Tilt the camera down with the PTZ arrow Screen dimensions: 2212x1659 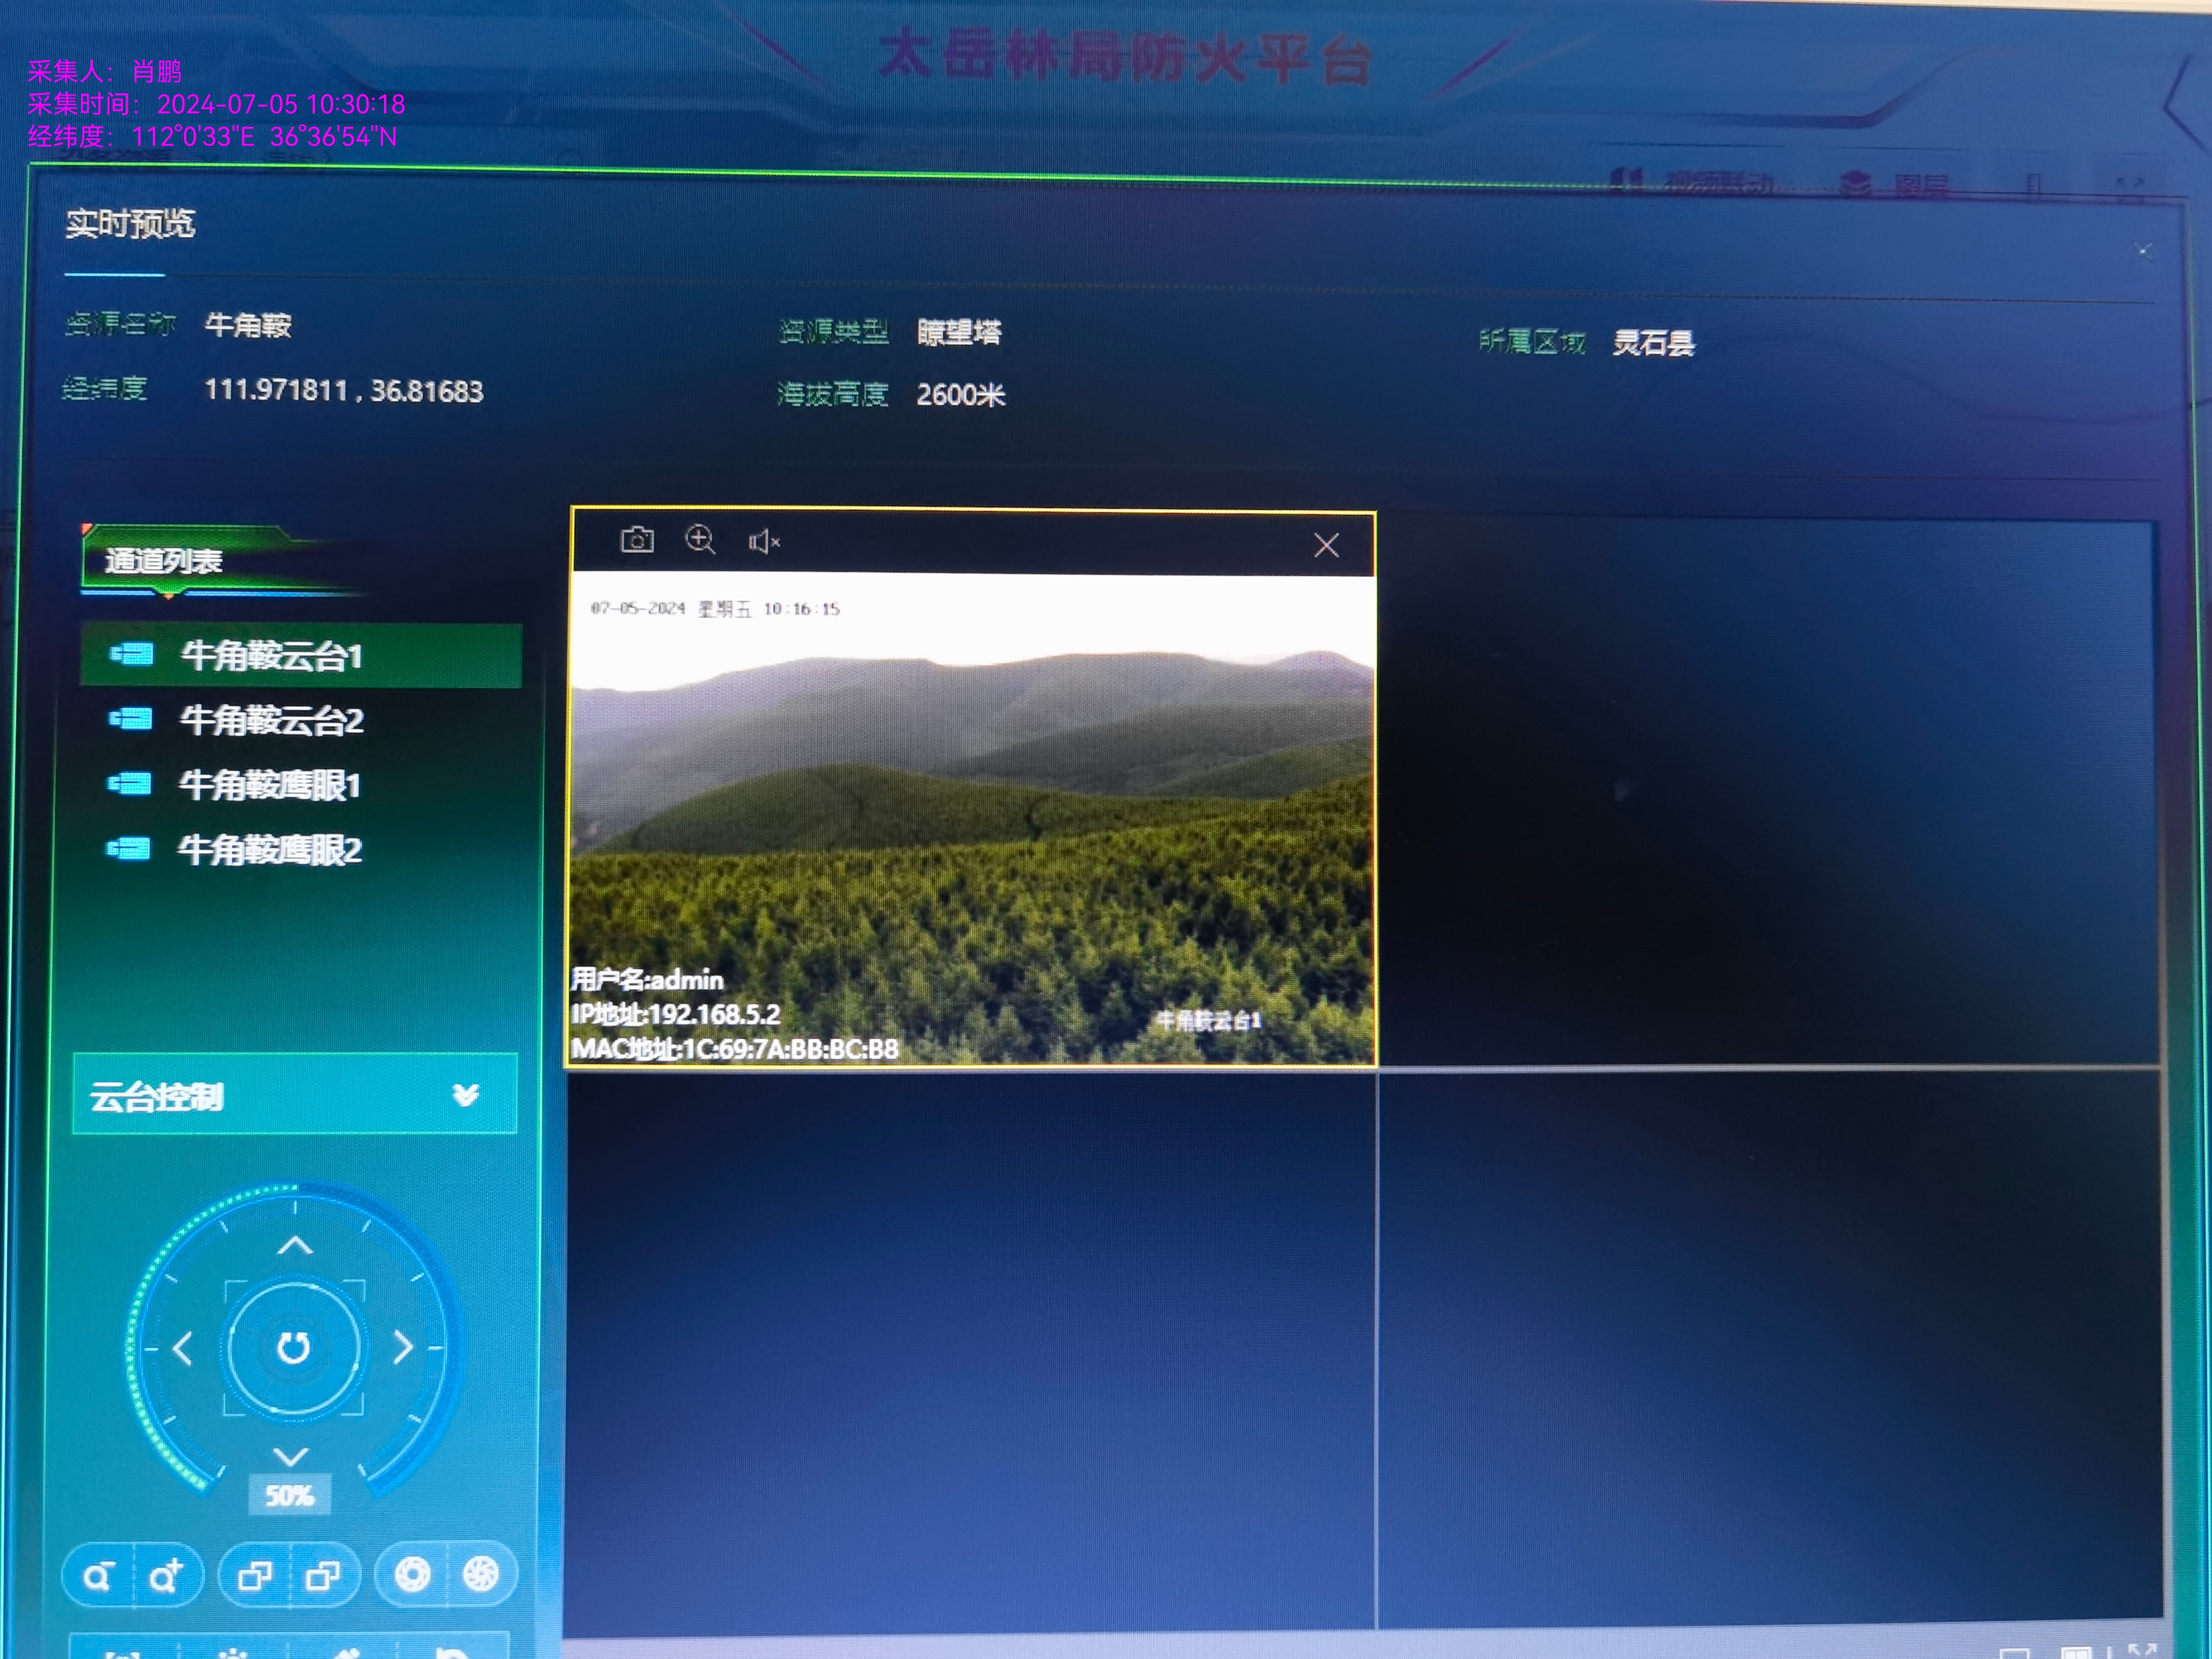(x=291, y=1455)
